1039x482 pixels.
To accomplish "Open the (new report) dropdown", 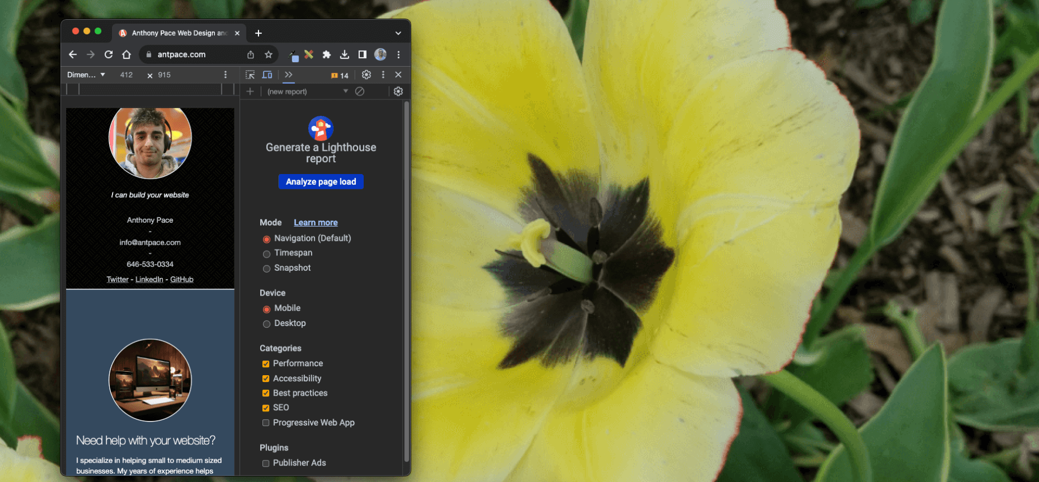I will (x=307, y=92).
